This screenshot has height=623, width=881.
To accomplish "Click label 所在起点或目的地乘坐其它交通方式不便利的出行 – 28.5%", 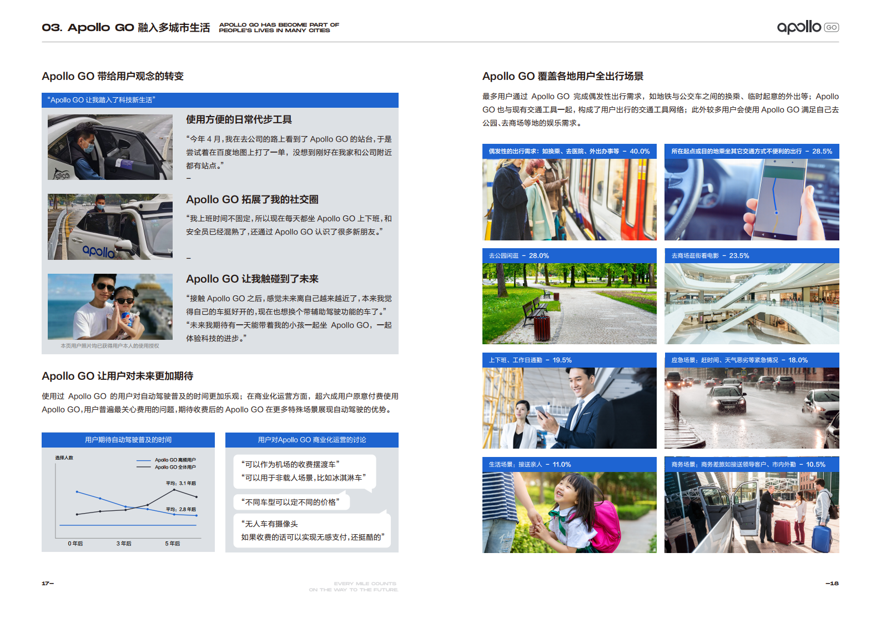I will tap(752, 151).
